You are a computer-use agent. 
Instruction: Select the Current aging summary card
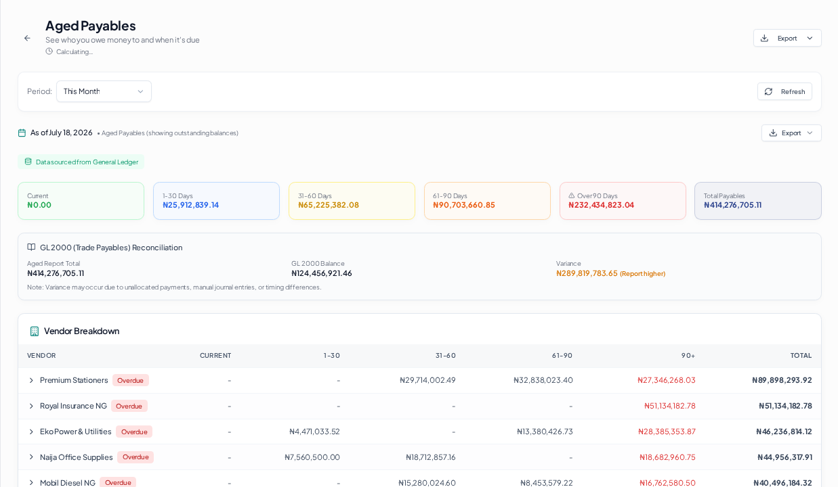(81, 201)
